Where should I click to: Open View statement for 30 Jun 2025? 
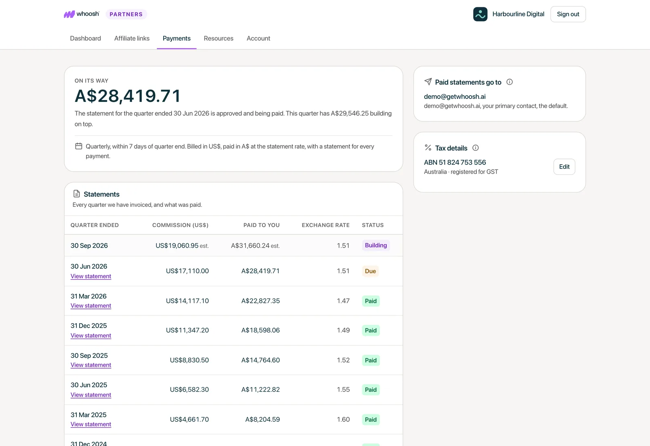click(91, 395)
